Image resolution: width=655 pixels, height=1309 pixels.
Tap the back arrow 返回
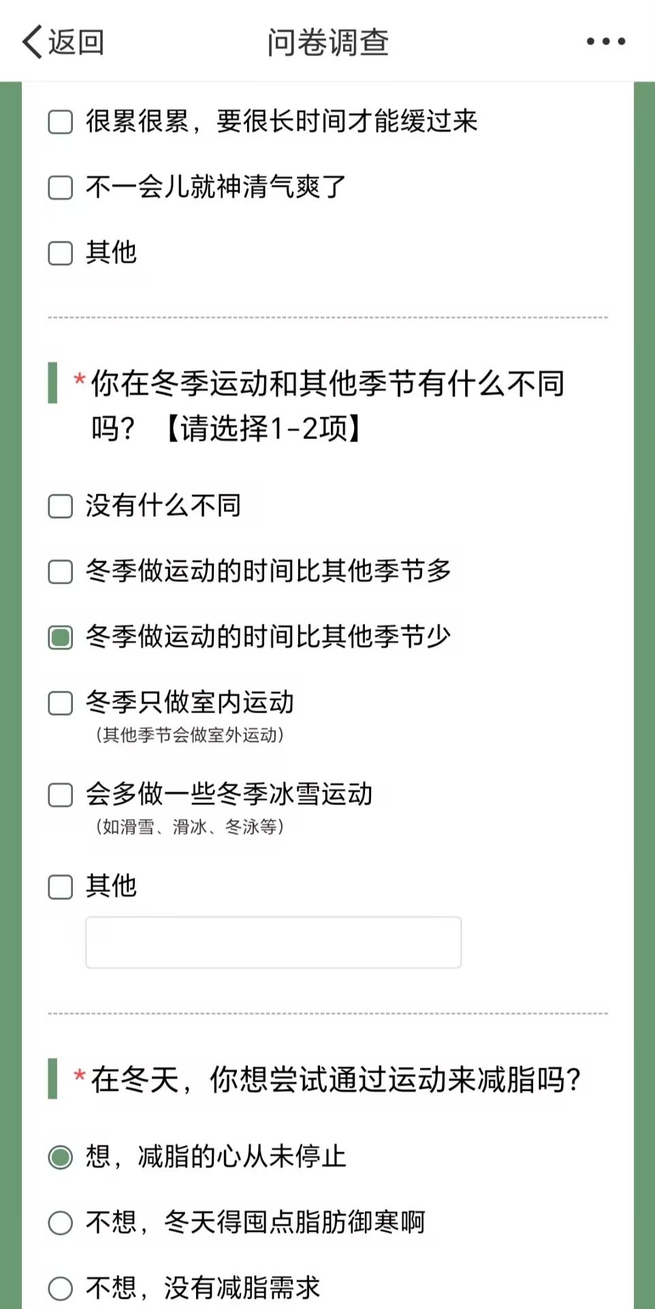point(32,42)
